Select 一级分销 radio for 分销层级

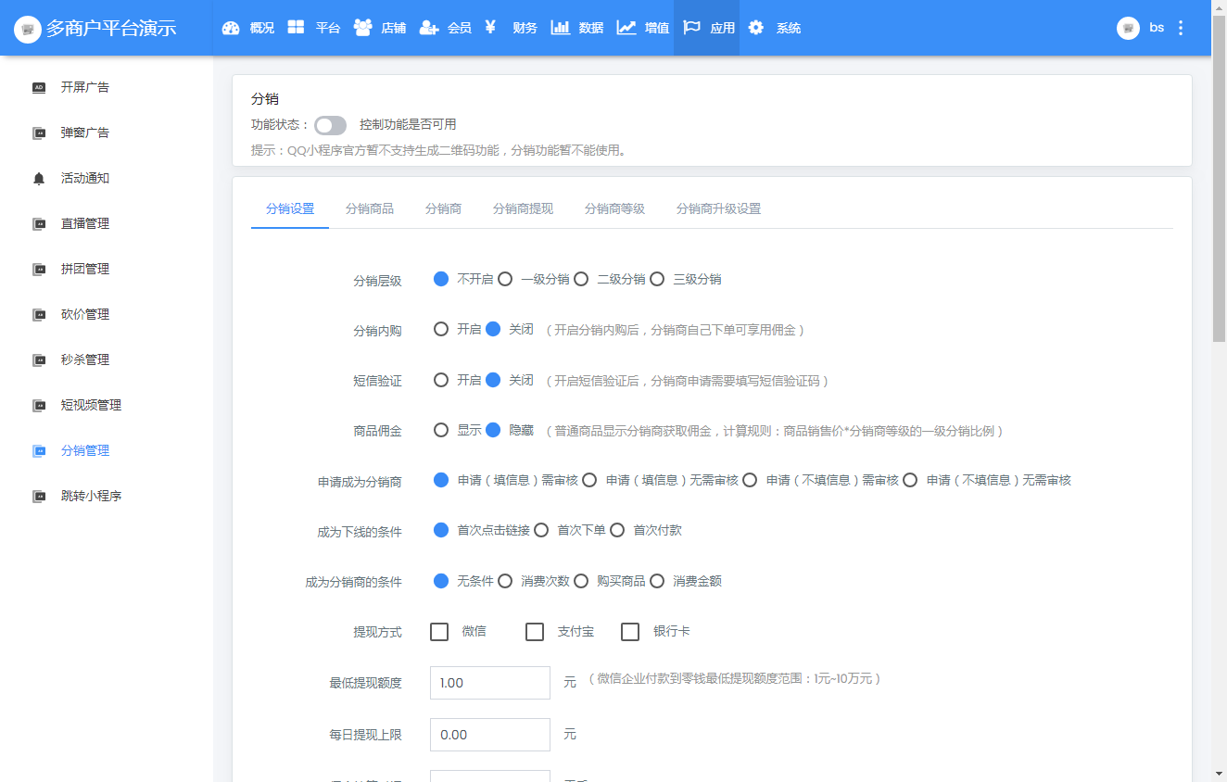point(505,279)
